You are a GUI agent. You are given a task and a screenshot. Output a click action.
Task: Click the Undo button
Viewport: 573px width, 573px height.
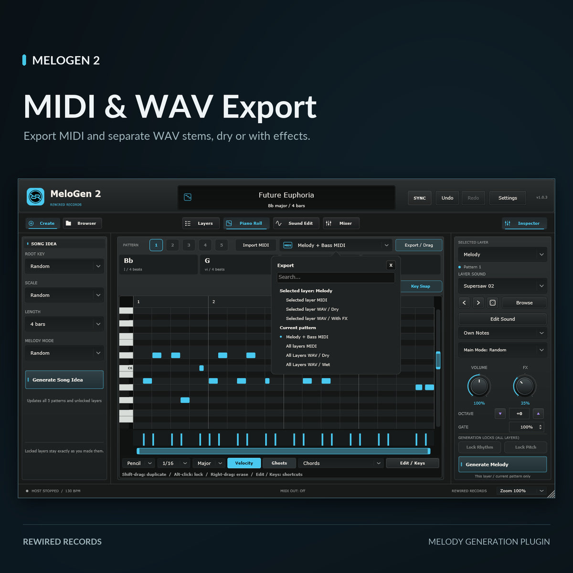click(447, 198)
